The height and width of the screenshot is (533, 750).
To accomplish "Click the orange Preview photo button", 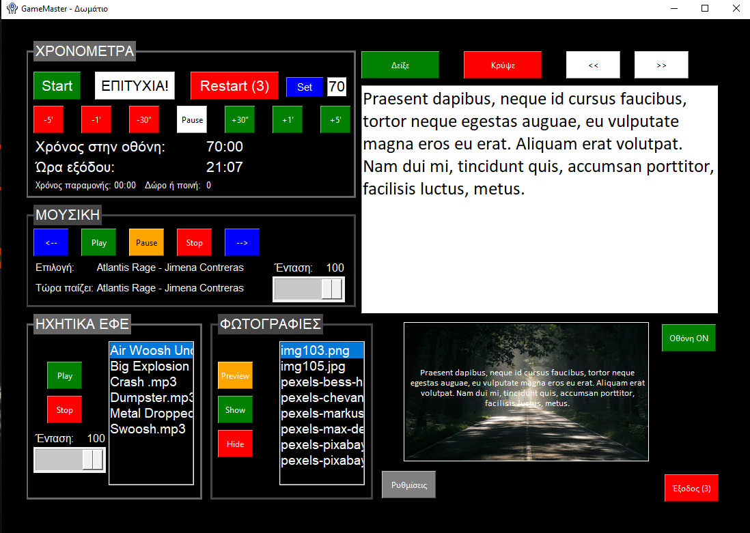I will point(235,376).
